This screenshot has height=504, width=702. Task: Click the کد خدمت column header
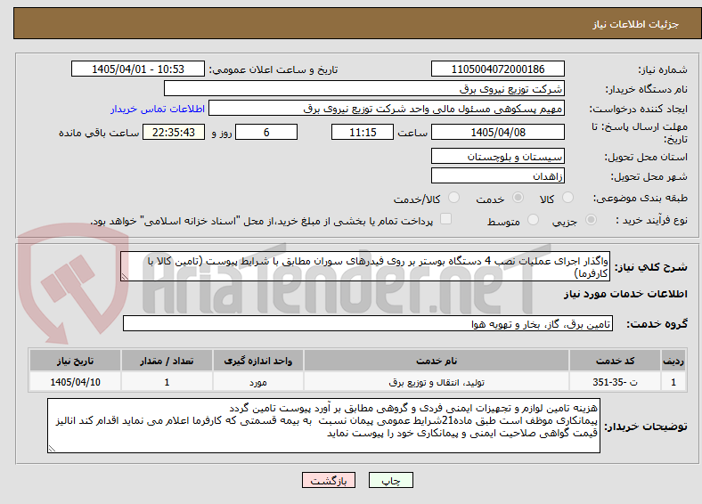point(616,361)
